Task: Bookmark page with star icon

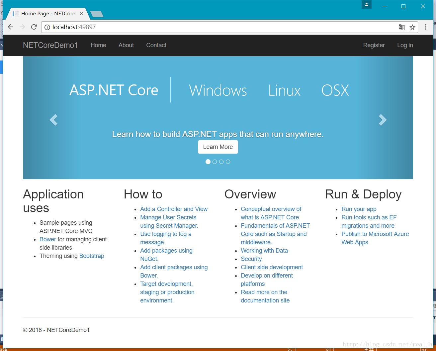Action: pos(412,27)
